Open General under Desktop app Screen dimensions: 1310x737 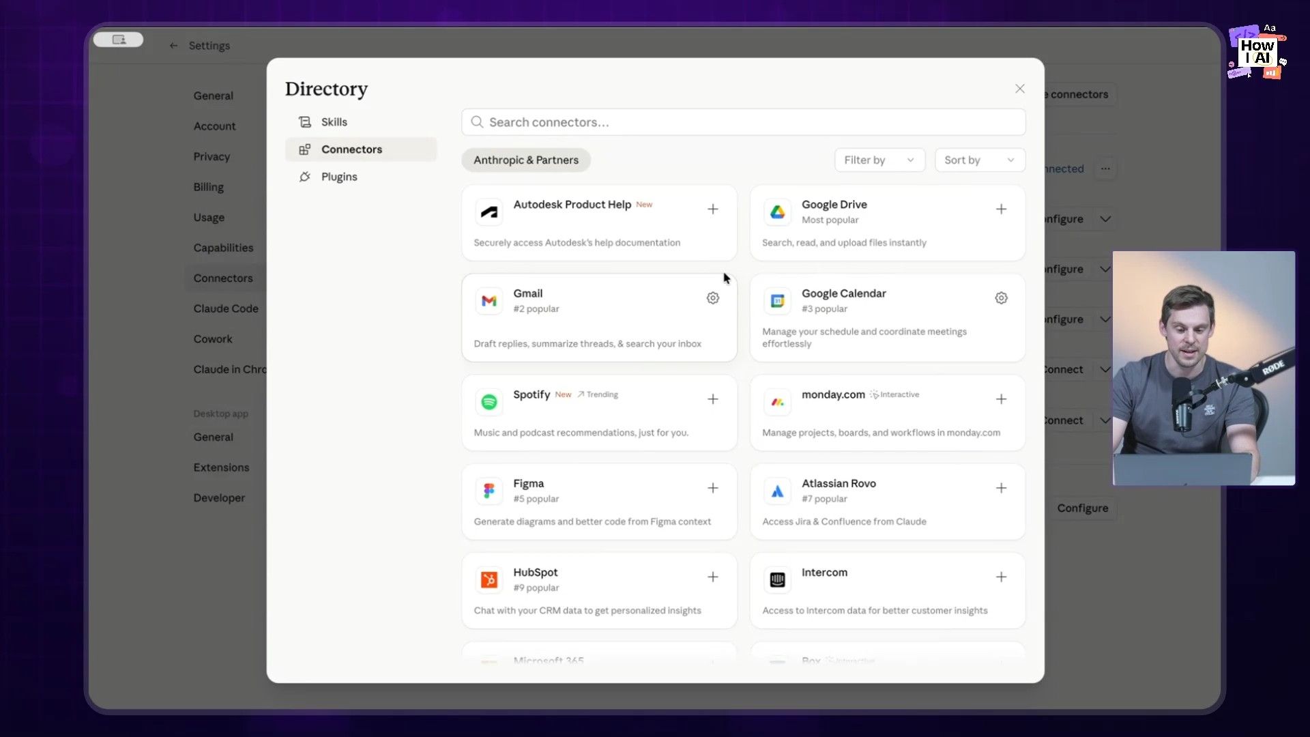[x=213, y=437]
